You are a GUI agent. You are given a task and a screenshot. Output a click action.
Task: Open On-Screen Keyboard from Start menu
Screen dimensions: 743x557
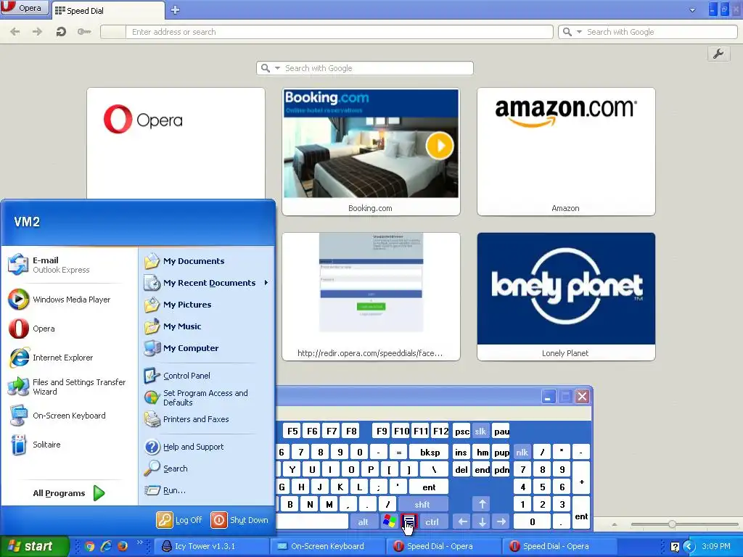(69, 416)
